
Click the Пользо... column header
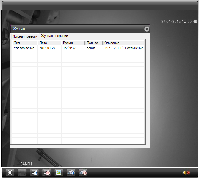coord(94,43)
